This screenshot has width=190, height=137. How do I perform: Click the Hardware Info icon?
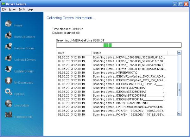tap(9, 115)
